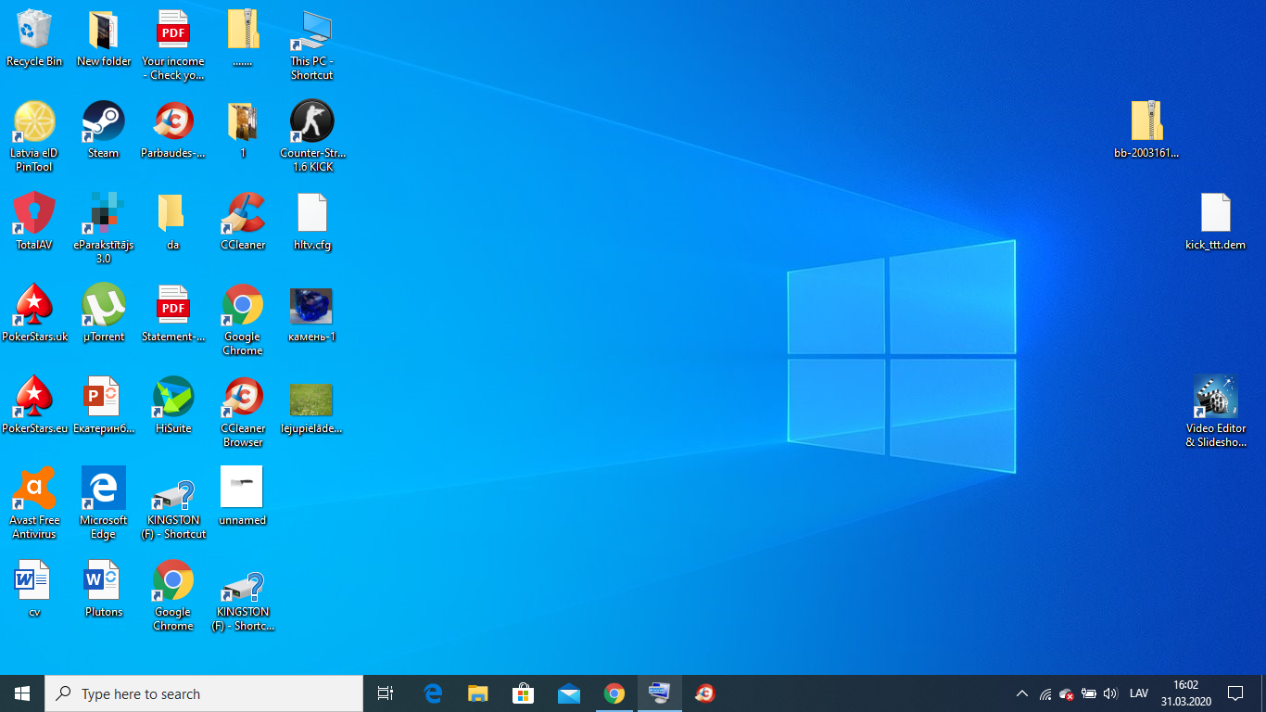Open Microsoft Edge desktop shortcut
Viewport: 1266px width, 712px height.
coord(104,504)
